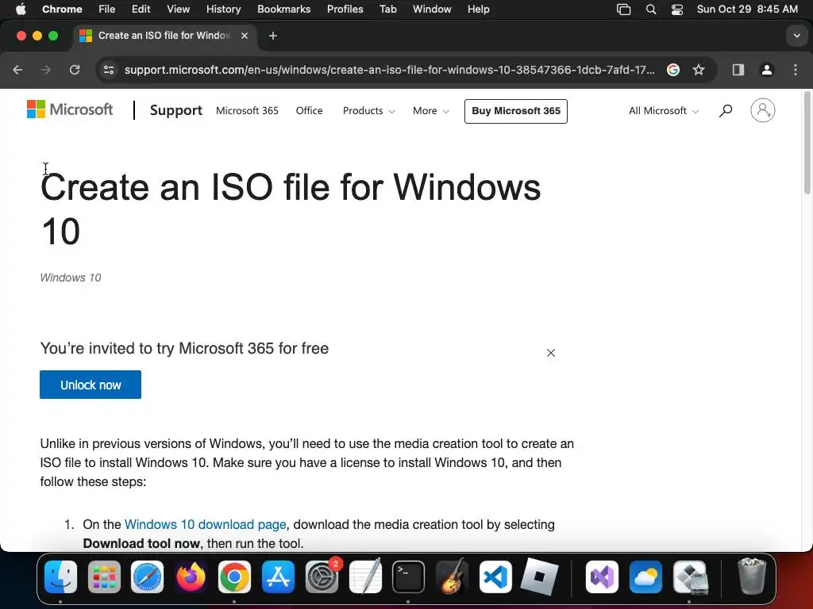Click the date and time in menu bar

pos(747,10)
